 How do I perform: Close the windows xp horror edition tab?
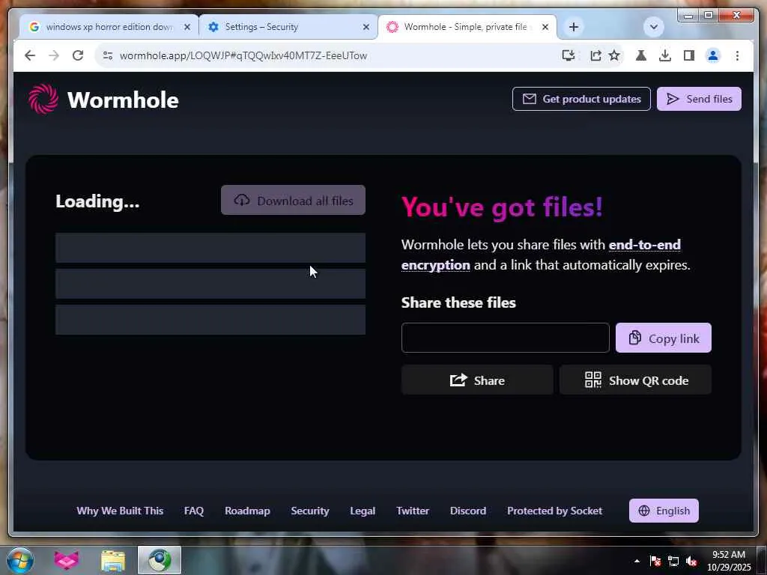pos(187,27)
